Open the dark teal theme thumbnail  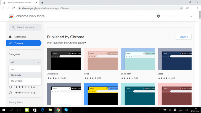(x=138, y=94)
